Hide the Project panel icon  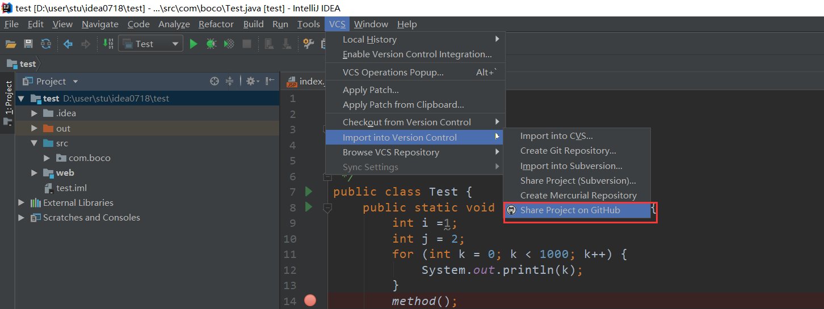tap(271, 81)
